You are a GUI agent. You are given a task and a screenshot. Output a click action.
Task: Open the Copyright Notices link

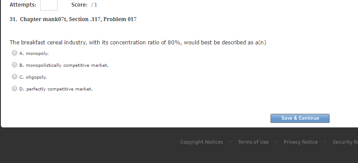(x=201, y=142)
